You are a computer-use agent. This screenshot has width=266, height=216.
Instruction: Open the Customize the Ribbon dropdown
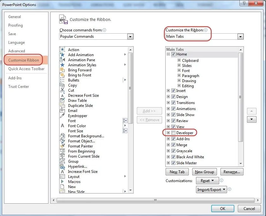[x=240, y=36]
